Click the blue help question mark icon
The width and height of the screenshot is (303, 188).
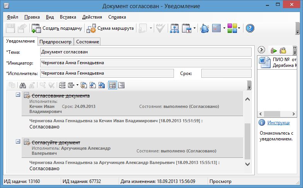(250, 28)
